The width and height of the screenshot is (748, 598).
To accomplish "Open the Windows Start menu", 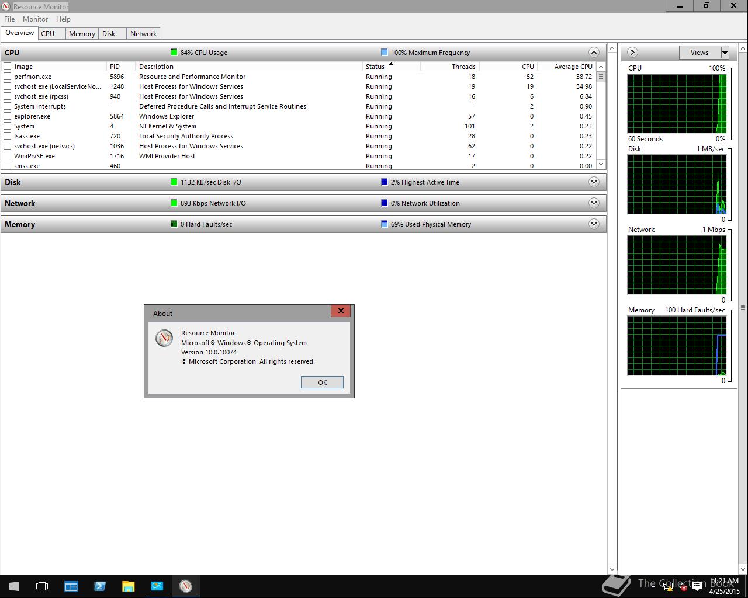I will point(14,586).
